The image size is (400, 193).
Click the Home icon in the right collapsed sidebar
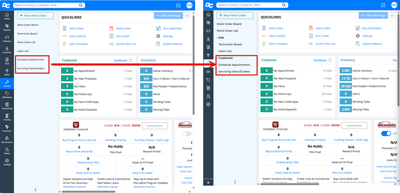(208, 14)
